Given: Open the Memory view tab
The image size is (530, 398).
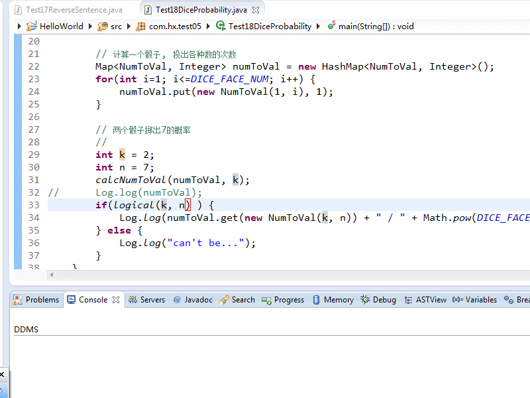Looking at the screenshot, I should pos(333,300).
